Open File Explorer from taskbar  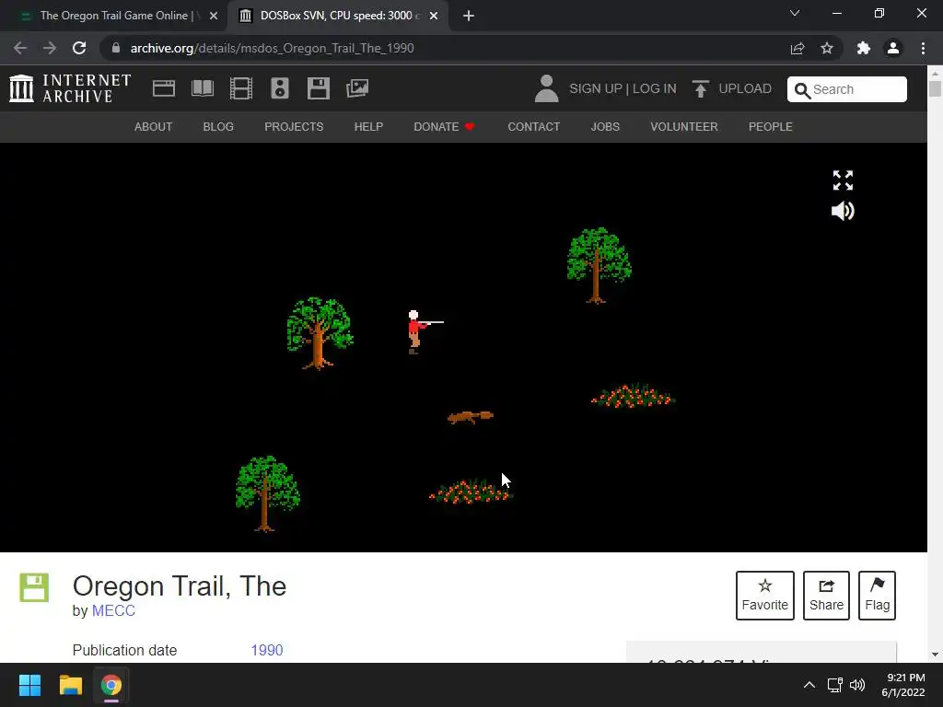(70, 685)
